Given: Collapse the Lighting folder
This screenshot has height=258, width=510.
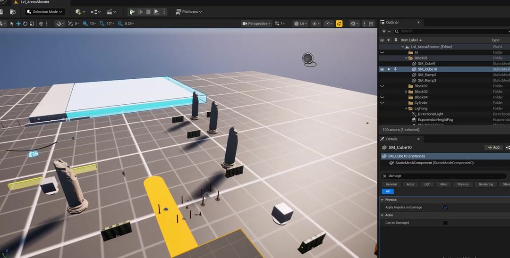Looking at the screenshot, I should click(406, 108).
